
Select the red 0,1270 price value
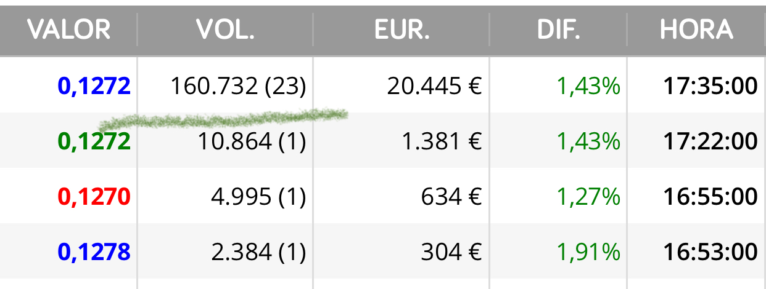pyautogui.click(x=94, y=197)
